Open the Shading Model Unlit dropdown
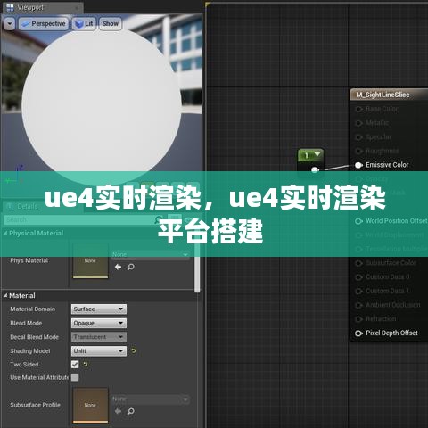This screenshot has width=428, height=428. (x=99, y=351)
